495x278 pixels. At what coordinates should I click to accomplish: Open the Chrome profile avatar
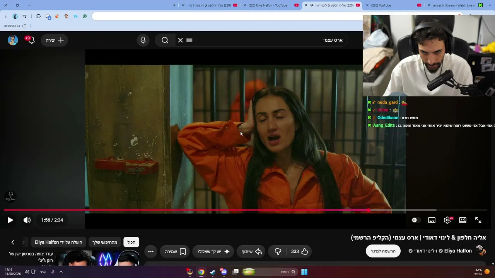[15, 16]
